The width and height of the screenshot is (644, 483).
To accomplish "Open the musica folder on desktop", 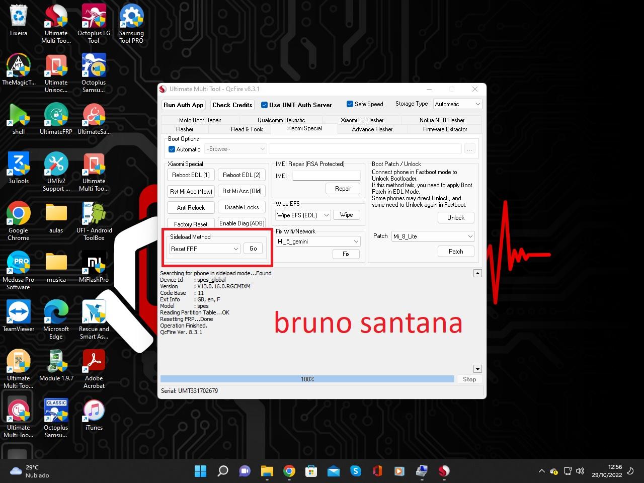I will pos(56,267).
